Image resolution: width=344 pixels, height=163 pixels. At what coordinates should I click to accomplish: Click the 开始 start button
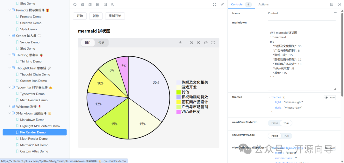(80, 16)
